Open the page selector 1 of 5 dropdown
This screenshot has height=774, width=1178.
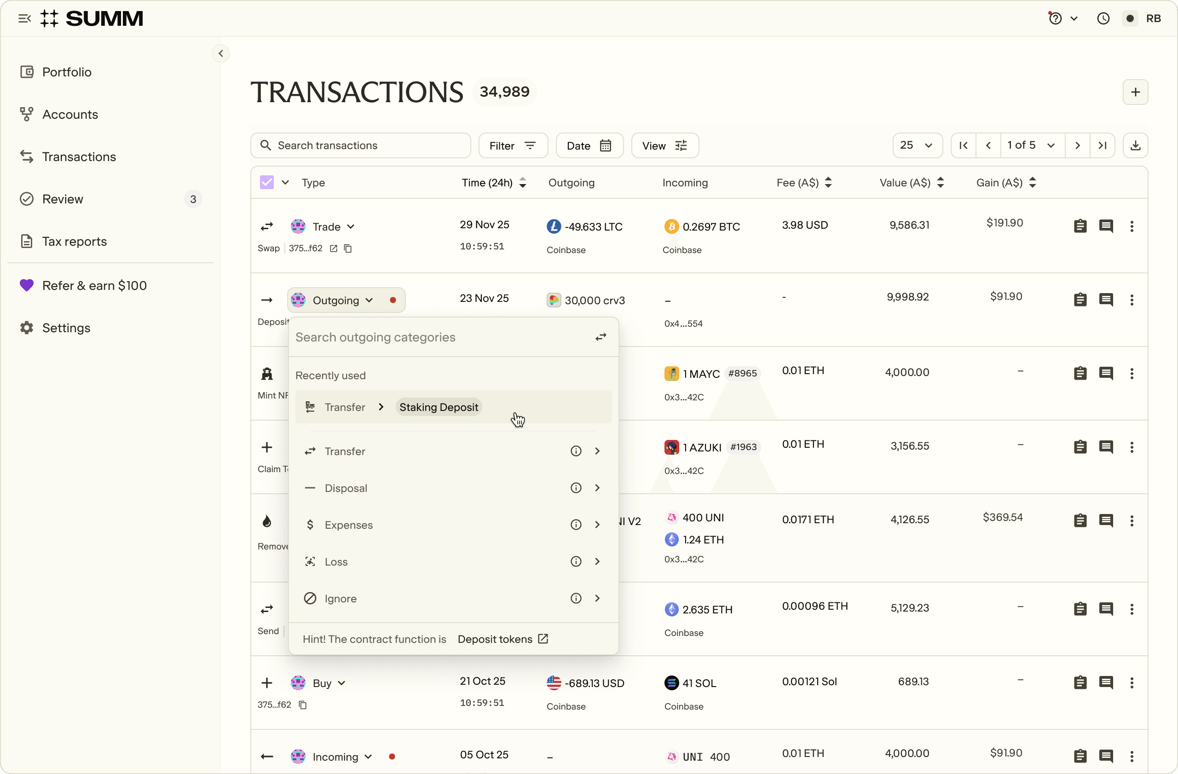pyautogui.click(x=1032, y=145)
